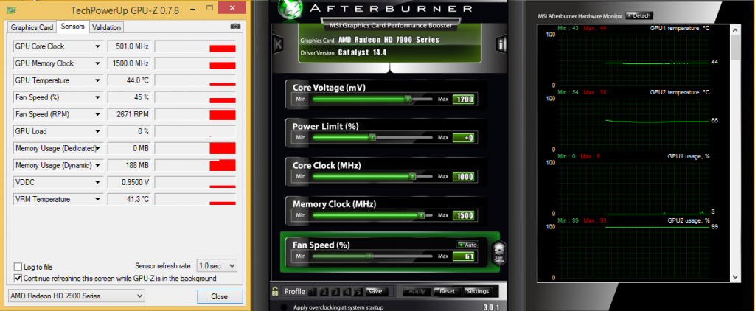Click the Reset button in Afterburner
This screenshot has width=755, height=311.
pos(447,291)
